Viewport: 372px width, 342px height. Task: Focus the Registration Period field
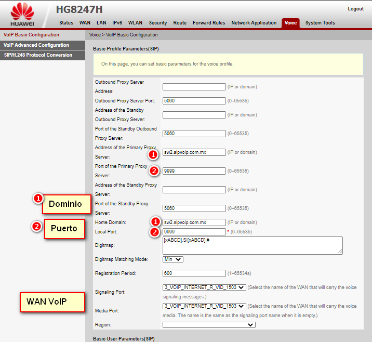[194, 273]
